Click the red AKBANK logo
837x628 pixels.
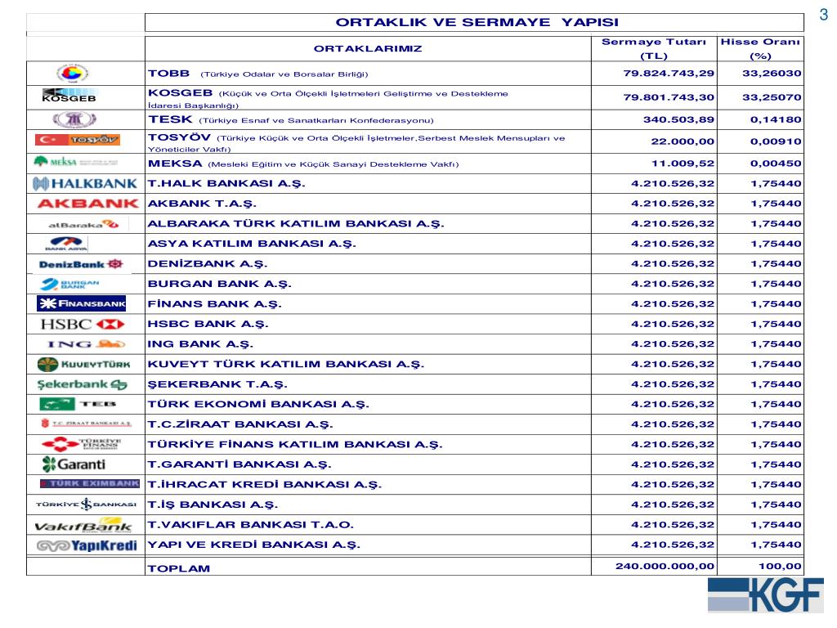[88, 204]
